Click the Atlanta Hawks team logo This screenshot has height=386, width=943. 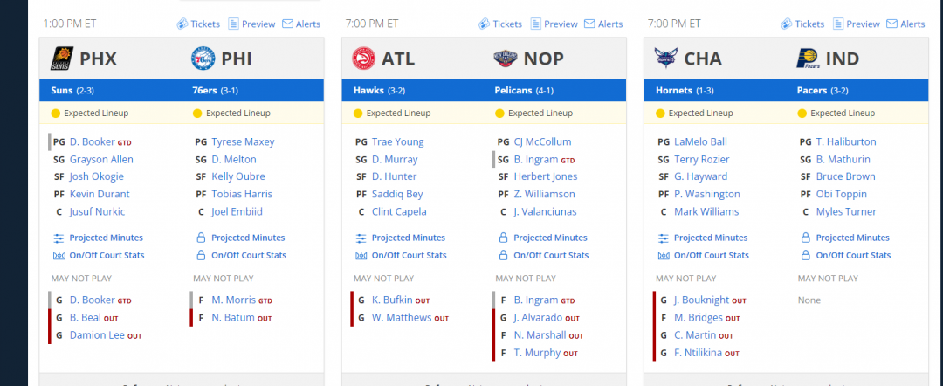(x=362, y=59)
